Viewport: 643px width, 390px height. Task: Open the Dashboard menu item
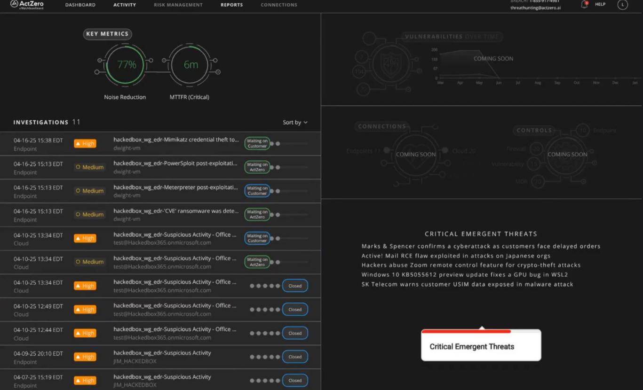coord(80,5)
